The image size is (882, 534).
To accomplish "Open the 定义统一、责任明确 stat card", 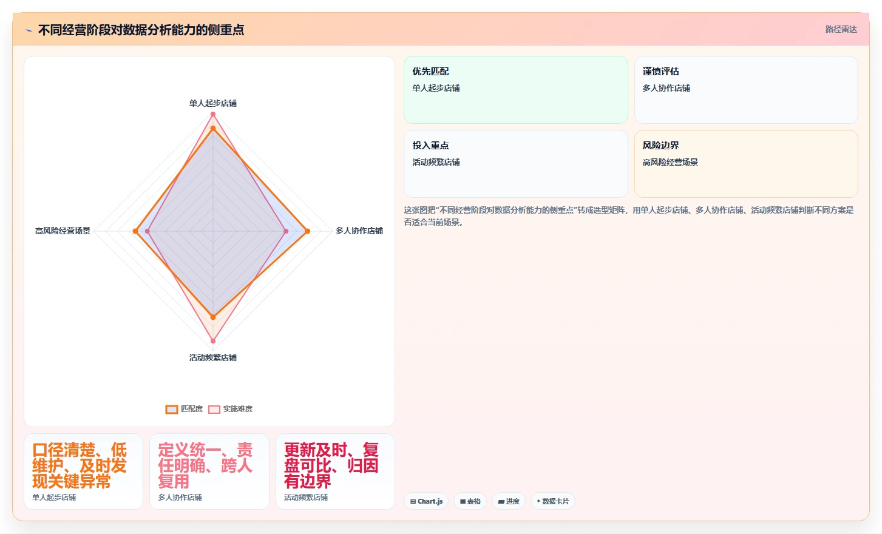I will 209,471.
